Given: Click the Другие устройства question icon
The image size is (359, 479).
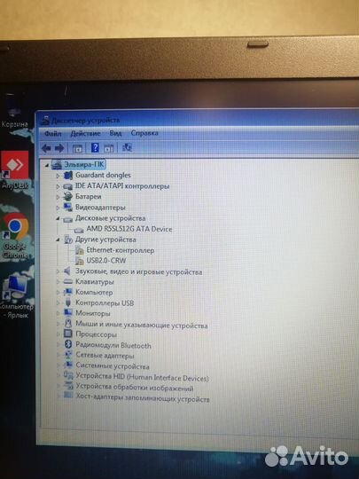Looking at the screenshot, I should [68, 239].
